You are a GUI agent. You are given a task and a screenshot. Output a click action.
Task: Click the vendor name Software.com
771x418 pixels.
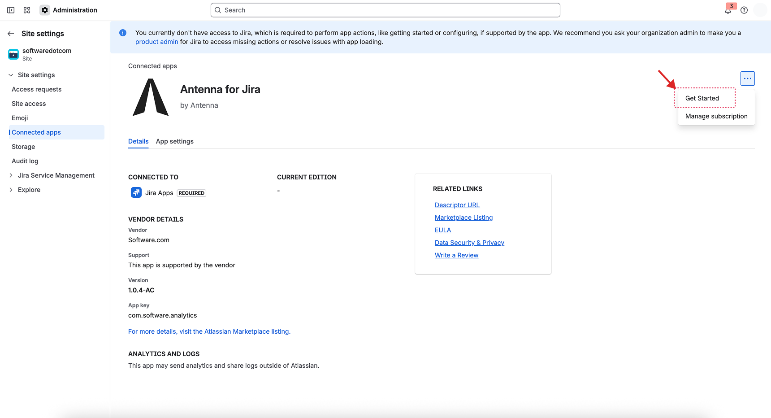click(149, 240)
